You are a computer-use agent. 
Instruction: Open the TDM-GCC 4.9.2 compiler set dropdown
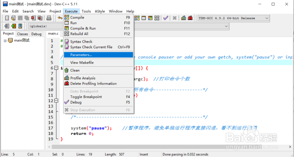tap(234, 18)
